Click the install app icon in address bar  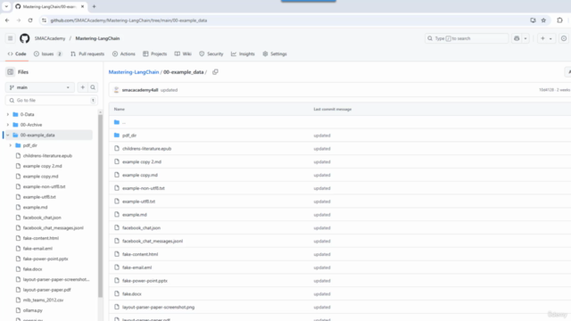point(533,21)
